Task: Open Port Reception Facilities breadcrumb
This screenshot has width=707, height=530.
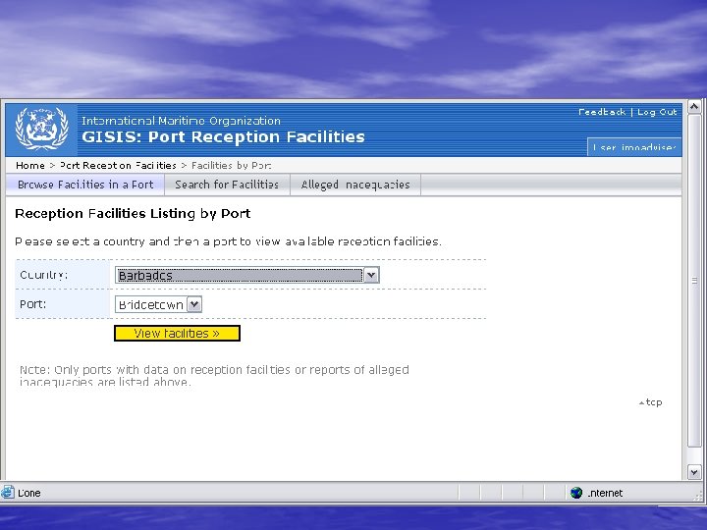Action: click(118, 166)
